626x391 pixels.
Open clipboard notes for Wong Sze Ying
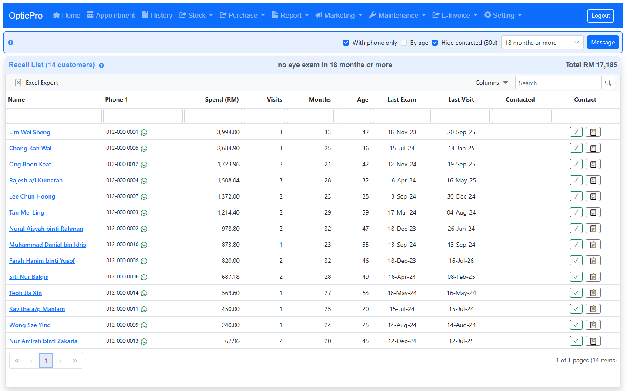tap(593, 325)
